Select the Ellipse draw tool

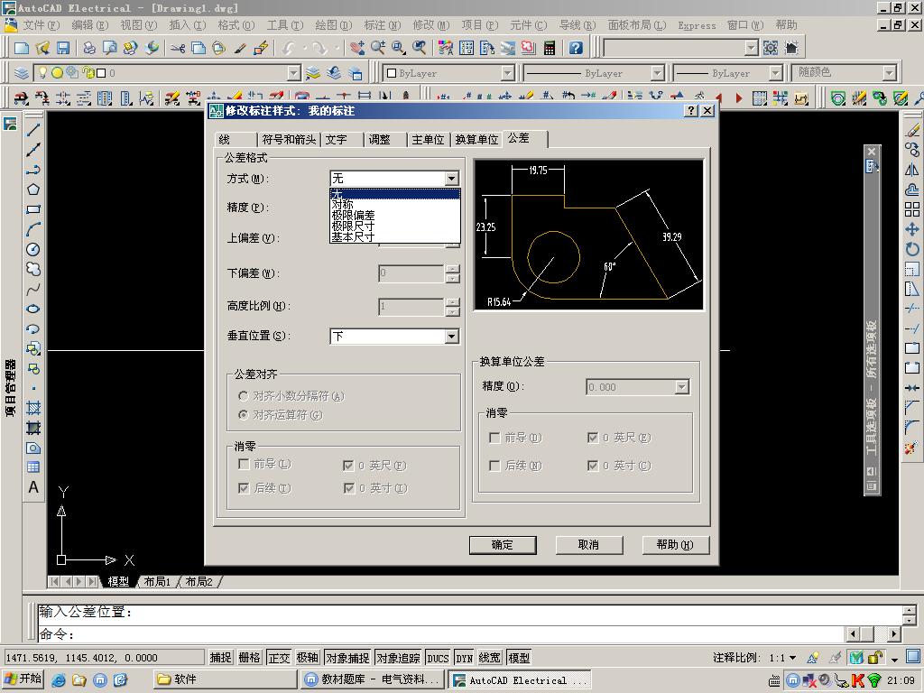pyautogui.click(x=33, y=309)
